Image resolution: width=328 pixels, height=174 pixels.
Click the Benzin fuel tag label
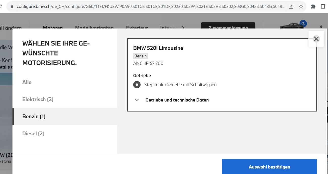pos(141,56)
